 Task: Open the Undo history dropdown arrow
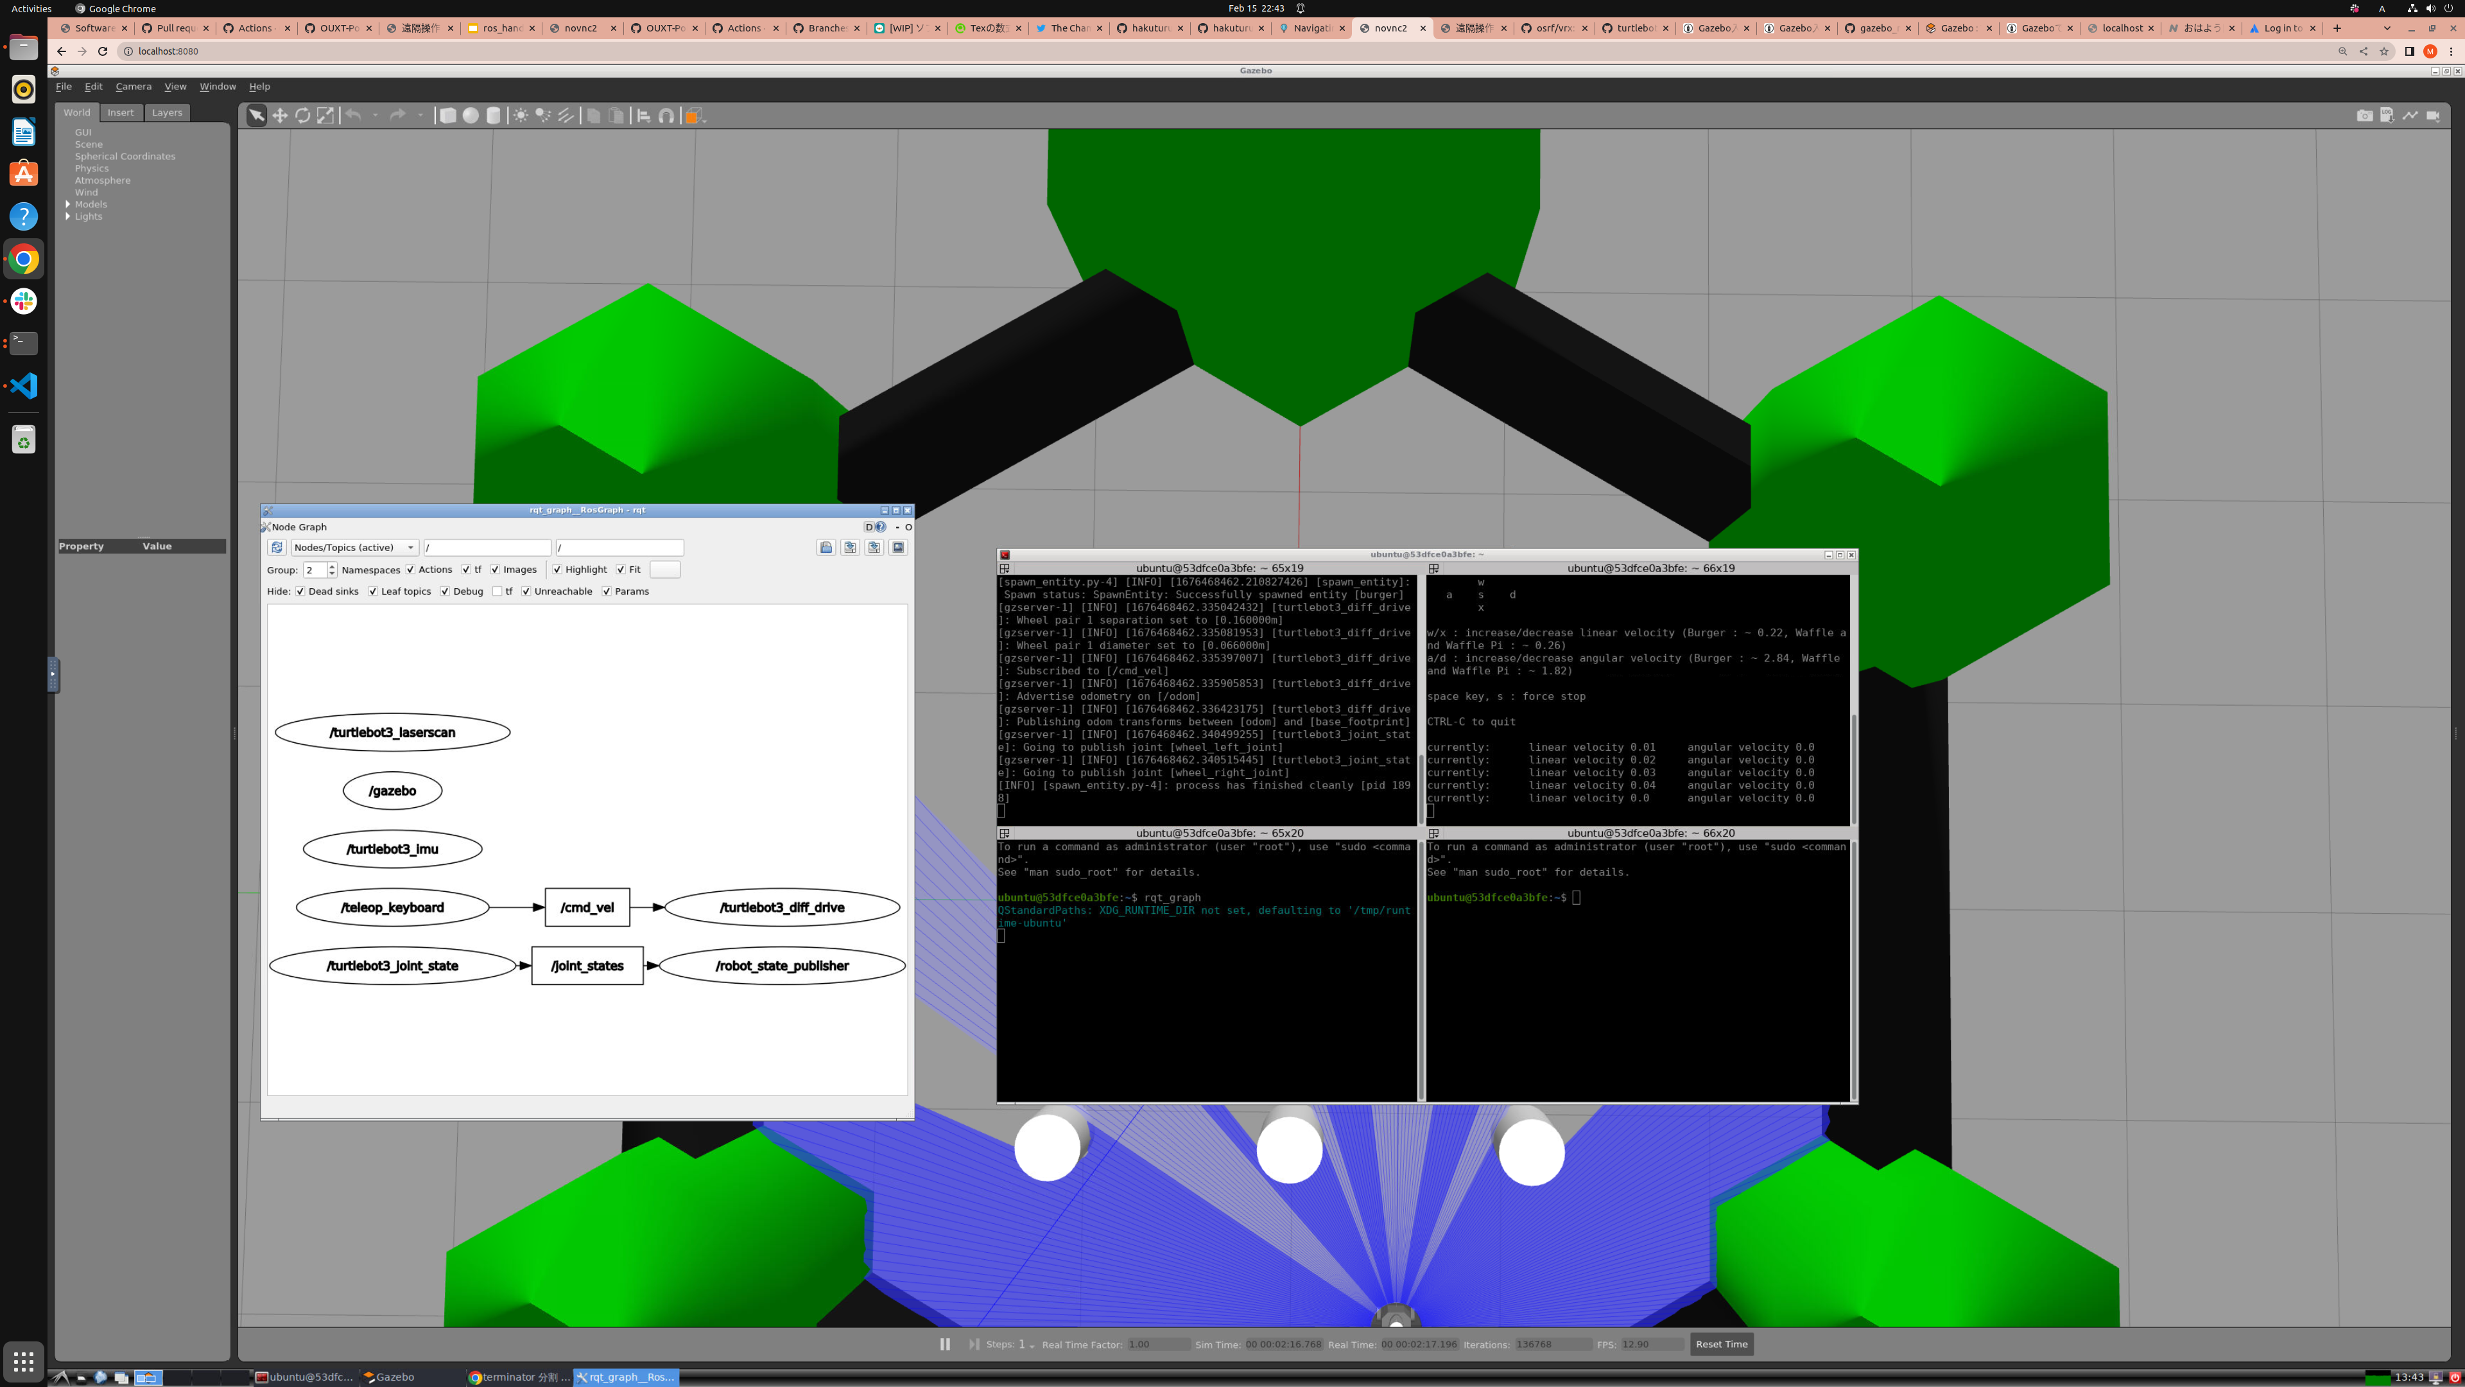(375, 116)
